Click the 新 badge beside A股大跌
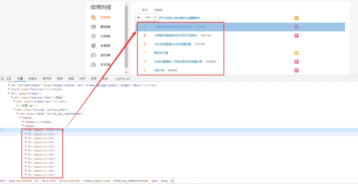 tap(296, 70)
